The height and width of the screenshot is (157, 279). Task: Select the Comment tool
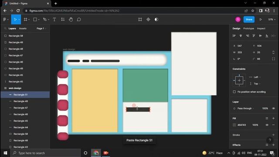[79, 19]
